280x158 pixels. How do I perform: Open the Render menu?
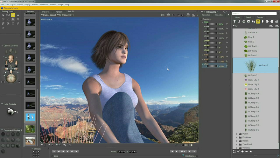[35, 5]
